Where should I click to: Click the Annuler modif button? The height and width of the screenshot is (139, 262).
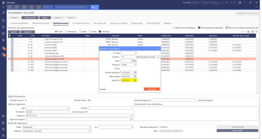[x=30, y=18]
